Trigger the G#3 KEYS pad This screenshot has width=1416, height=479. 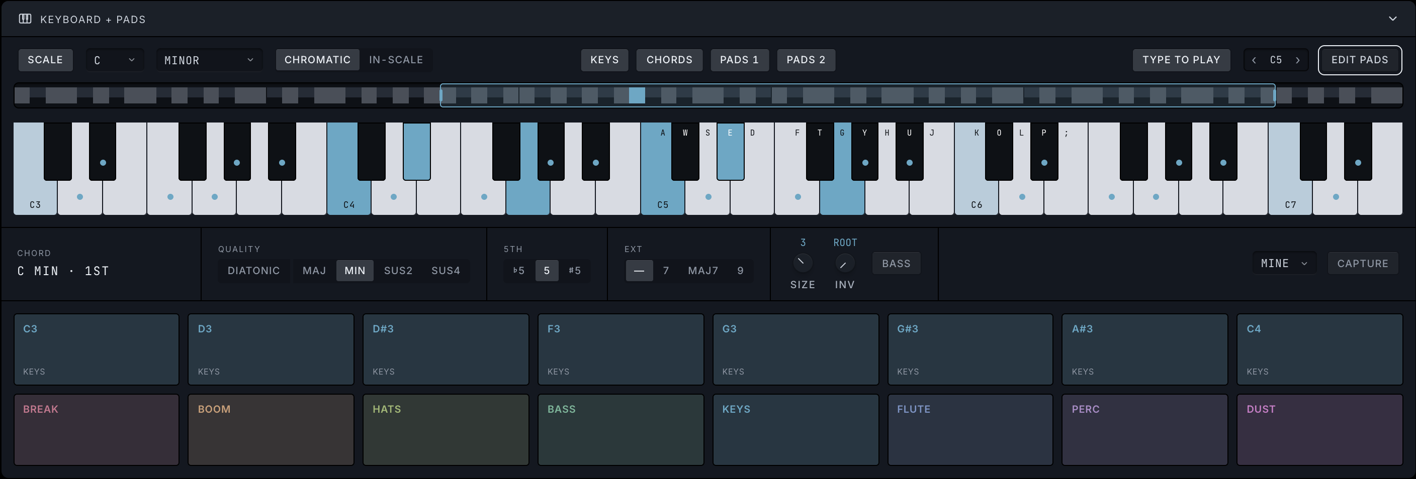click(969, 349)
